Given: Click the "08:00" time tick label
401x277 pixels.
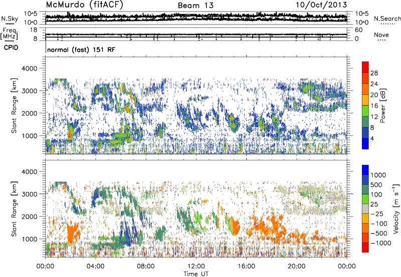Looking at the screenshot, I should click(146, 266).
